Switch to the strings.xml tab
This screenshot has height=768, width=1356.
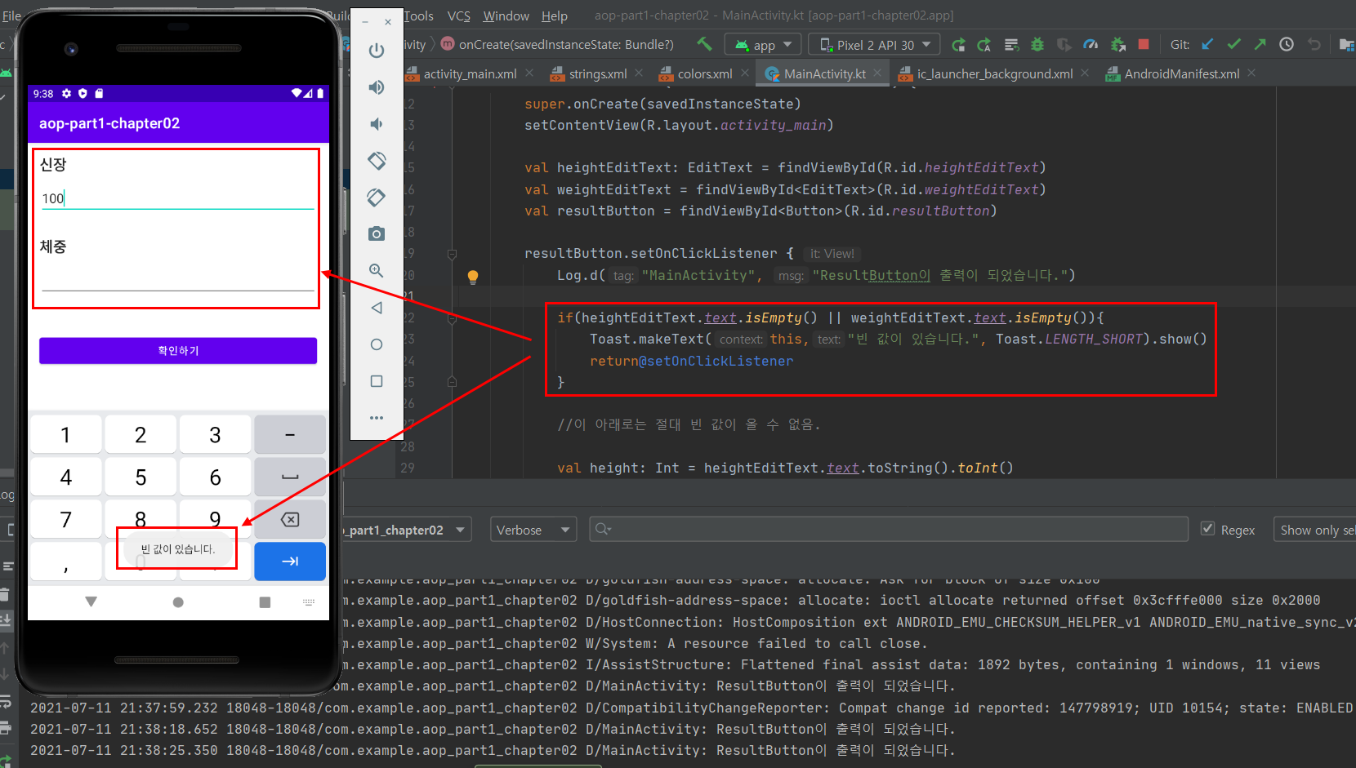(597, 74)
